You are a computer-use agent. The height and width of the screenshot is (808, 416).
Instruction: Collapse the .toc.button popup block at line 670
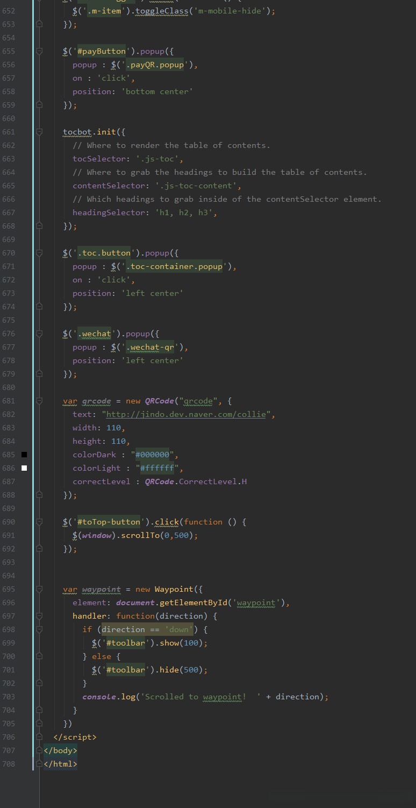click(x=39, y=253)
